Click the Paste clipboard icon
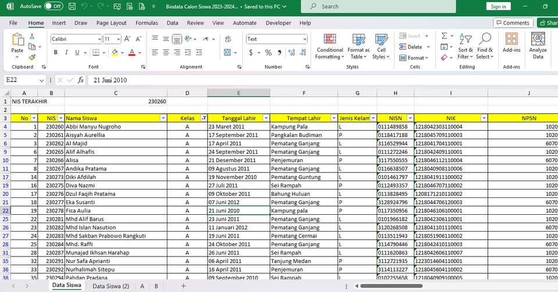Viewport: 558px width, 292px height. (17, 39)
